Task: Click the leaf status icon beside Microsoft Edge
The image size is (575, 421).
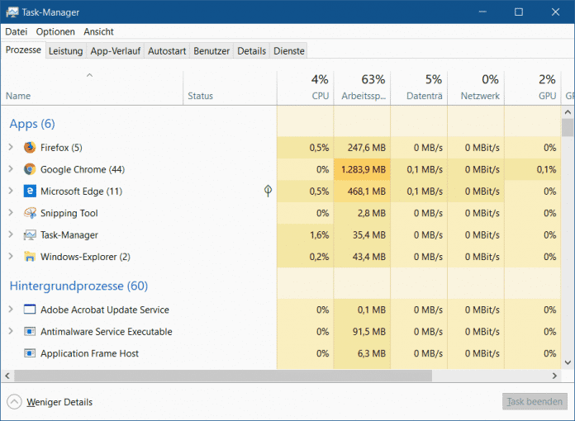Action: coord(268,192)
